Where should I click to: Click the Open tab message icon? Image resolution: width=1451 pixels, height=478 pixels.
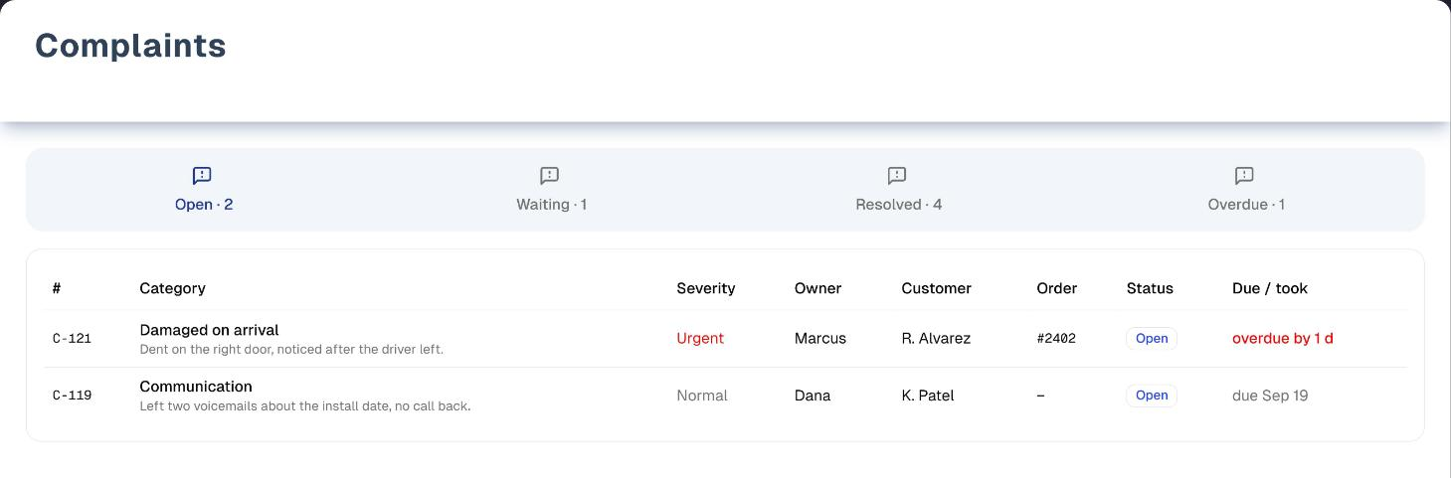tap(202, 176)
